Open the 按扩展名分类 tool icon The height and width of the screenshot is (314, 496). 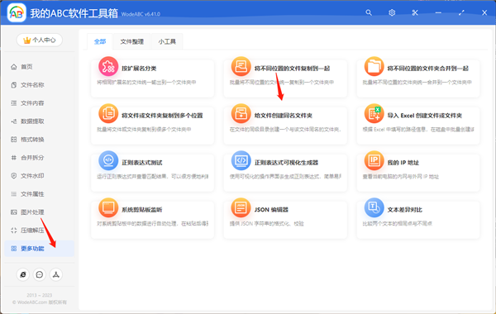(x=108, y=66)
